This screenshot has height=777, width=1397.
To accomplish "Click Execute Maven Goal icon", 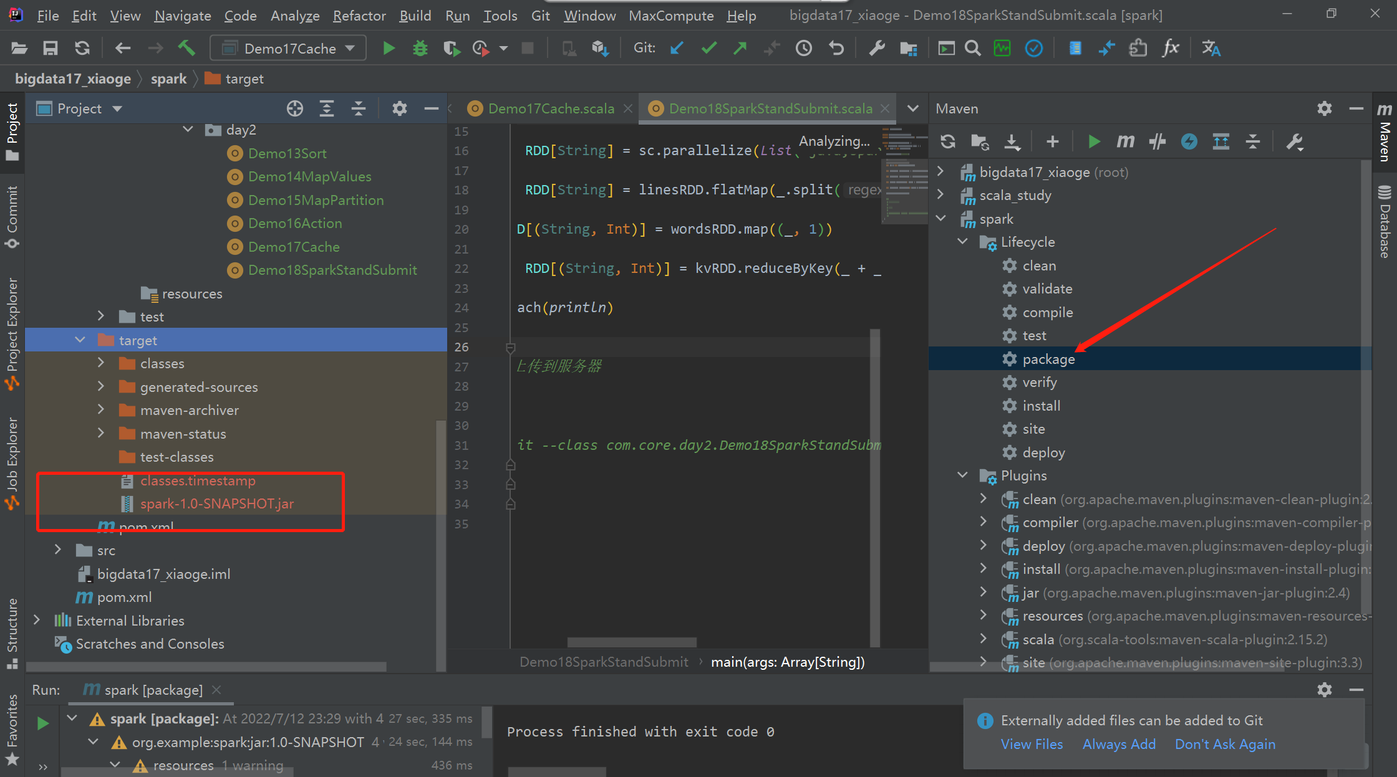I will (x=1125, y=142).
